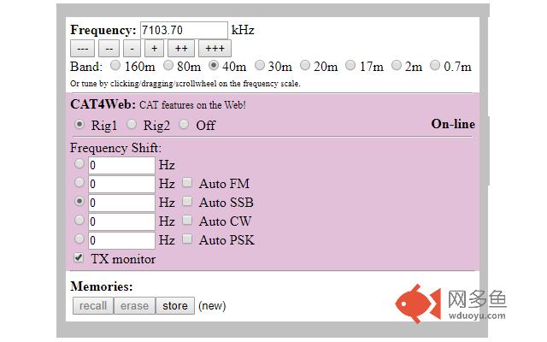Image resolution: width=547 pixels, height=342 pixels.
Task: Select the 20m band radio button
Action: (x=305, y=65)
